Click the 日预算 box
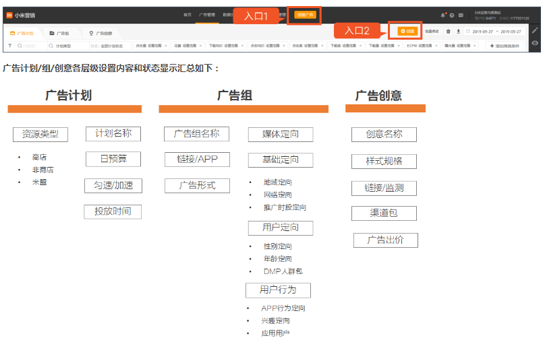Image resolution: width=543 pixels, height=342 pixels. click(113, 159)
